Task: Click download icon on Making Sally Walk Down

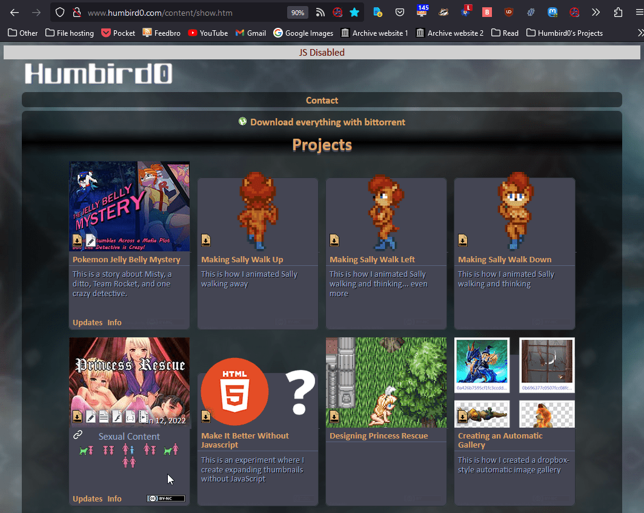Action: click(x=463, y=240)
